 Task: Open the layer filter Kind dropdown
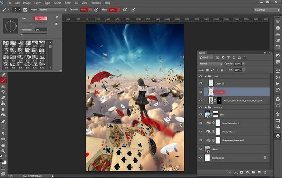pyautogui.click(x=206, y=58)
